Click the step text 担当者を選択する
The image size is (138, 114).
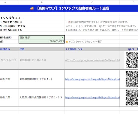pyautogui.click(x=12, y=30)
